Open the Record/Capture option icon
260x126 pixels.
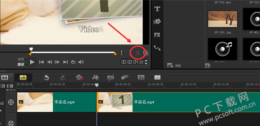[79, 77]
